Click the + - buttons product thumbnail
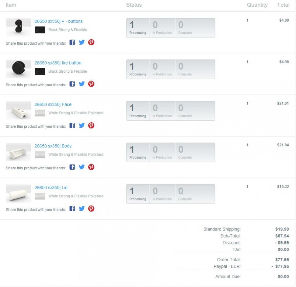Viewport: 296px width, 287px height. [x=19, y=27]
